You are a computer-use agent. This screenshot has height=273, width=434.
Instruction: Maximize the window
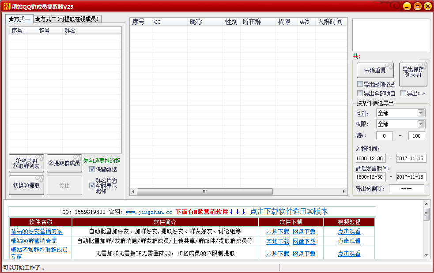[417, 6]
